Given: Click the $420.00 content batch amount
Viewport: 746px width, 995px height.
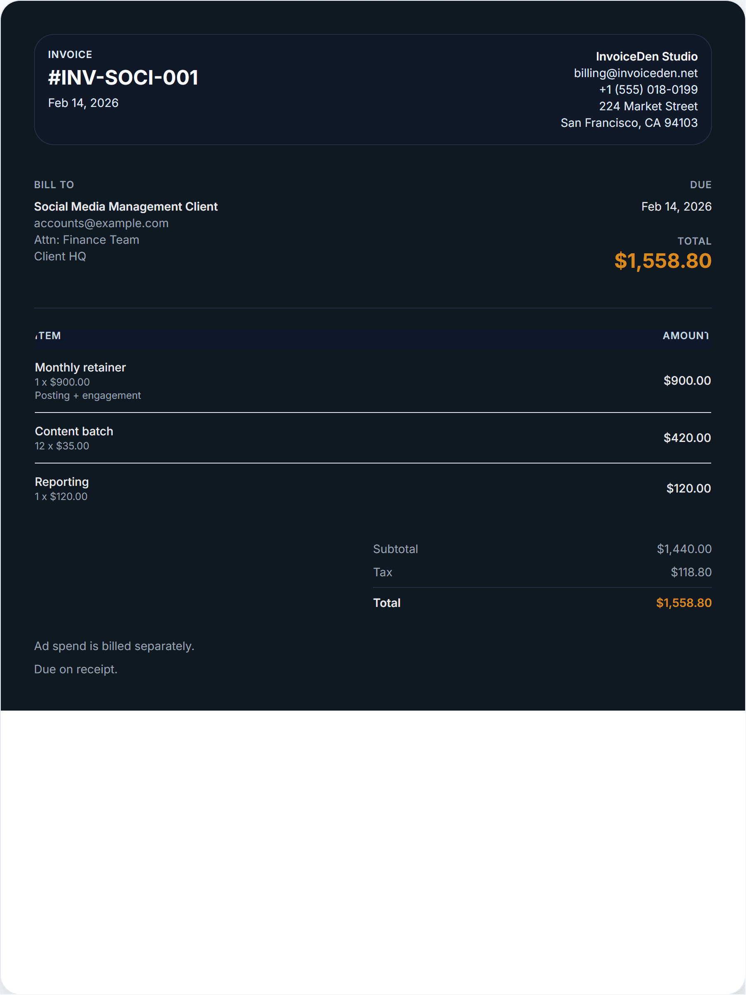Looking at the screenshot, I should [x=687, y=438].
